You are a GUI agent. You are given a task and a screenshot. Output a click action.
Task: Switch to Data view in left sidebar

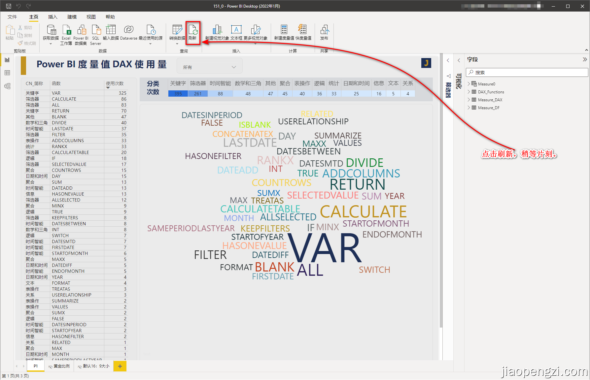[7, 73]
